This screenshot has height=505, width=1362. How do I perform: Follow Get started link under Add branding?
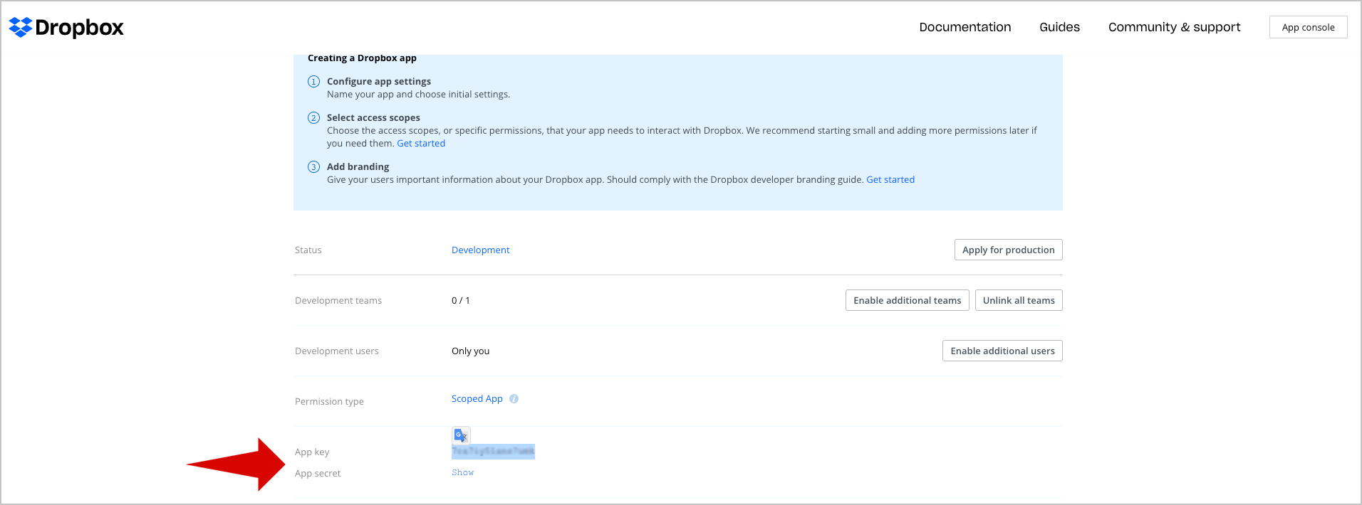[x=890, y=180]
